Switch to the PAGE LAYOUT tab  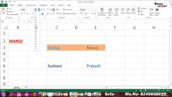pyautogui.click(x=31, y=5)
